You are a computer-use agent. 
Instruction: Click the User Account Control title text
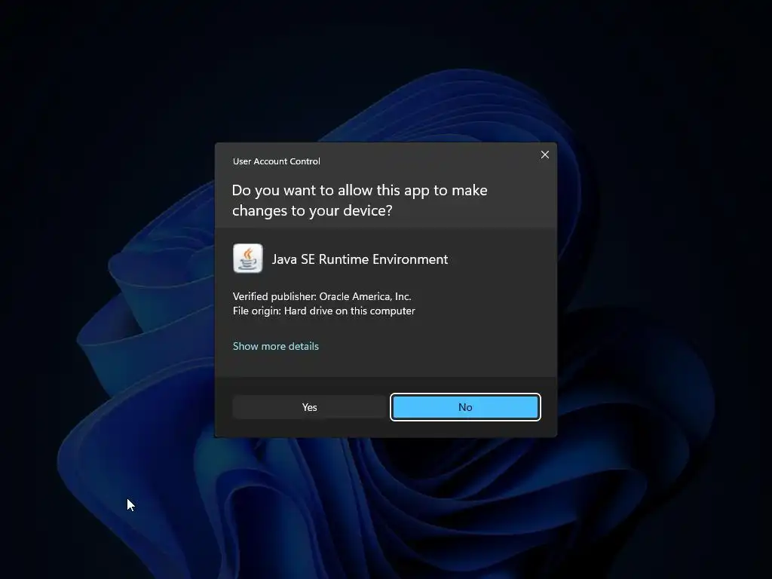point(276,161)
